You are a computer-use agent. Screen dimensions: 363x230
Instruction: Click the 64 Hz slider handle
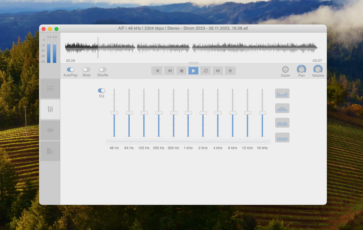click(129, 113)
